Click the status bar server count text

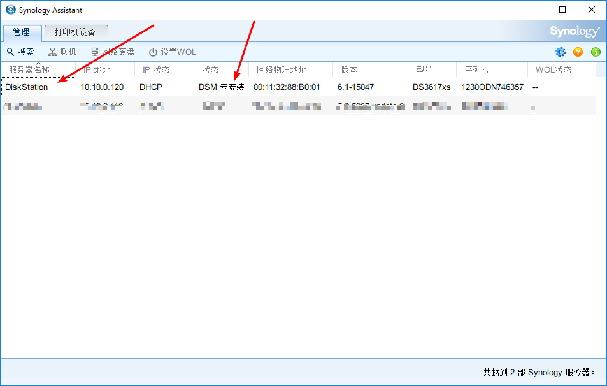point(539,372)
